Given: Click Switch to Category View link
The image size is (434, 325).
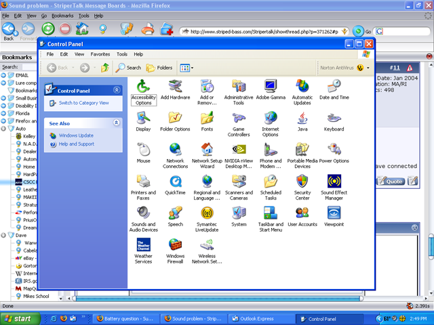Looking at the screenshot, I should [84, 103].
